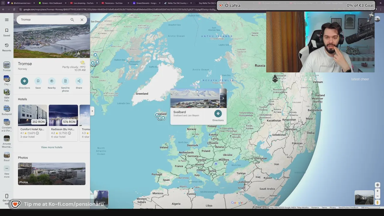The width and height of the screenshot is (384, 216).
Task: Click the Svalbard title on the card
Action: pos(179,112)
